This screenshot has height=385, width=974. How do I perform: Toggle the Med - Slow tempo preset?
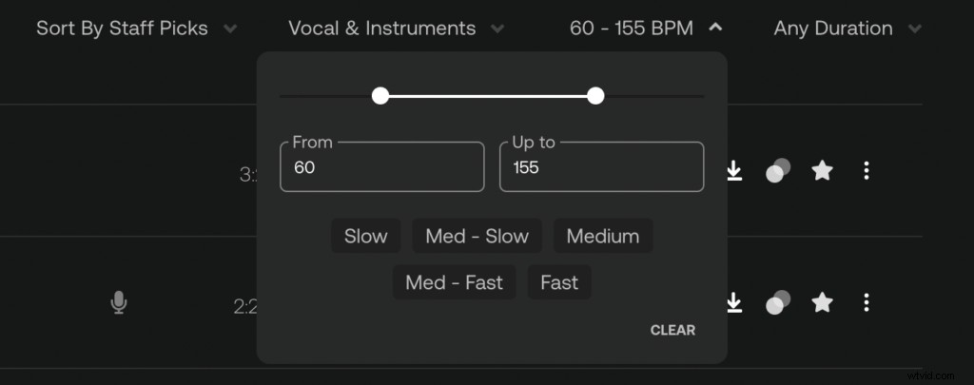477,236
